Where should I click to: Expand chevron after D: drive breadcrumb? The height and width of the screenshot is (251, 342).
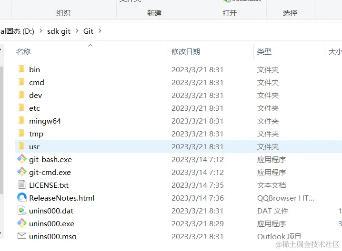pos(41,31)
